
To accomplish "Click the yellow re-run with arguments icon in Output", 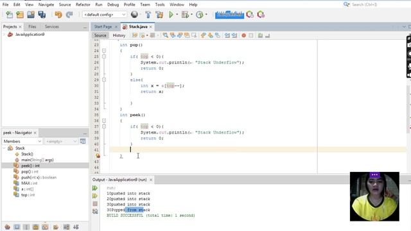I will (95, 196).
